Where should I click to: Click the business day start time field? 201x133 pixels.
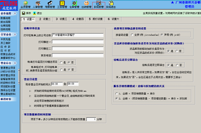pos(57,84)
